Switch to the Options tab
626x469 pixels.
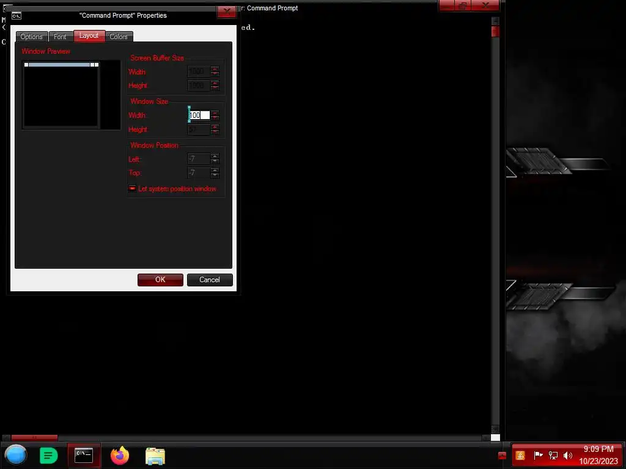point(32,36)
